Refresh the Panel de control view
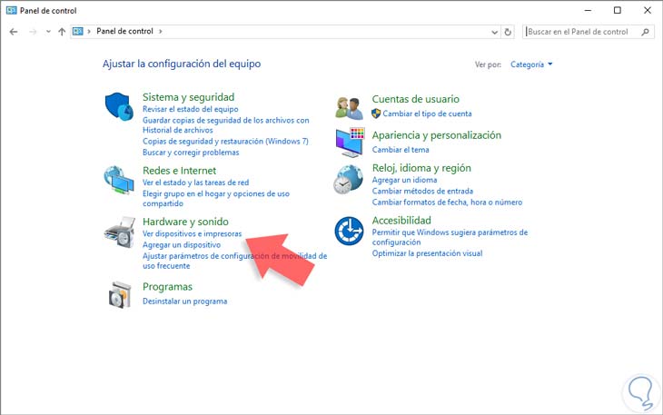663x415 pixels. click(508, 32)
